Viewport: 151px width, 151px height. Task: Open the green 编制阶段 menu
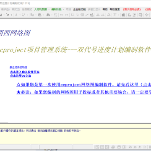[x=56, y=9]
